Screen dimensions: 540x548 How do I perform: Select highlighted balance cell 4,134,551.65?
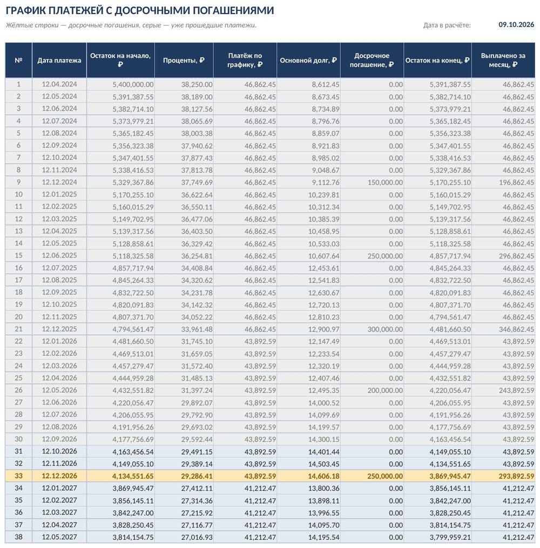click(120, 476)
